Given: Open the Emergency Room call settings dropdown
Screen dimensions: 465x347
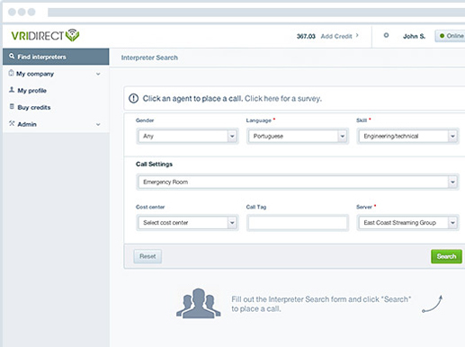Looking at the screenshot, I should click(x=298, y=182).
